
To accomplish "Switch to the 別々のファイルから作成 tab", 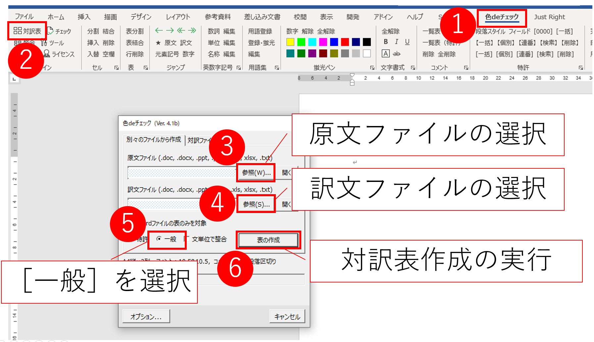I will [x=153, y=140].
